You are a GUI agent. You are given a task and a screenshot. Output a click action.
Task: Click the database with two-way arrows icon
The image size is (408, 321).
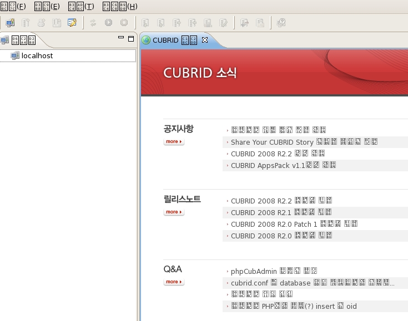click(x=244, y=23)
